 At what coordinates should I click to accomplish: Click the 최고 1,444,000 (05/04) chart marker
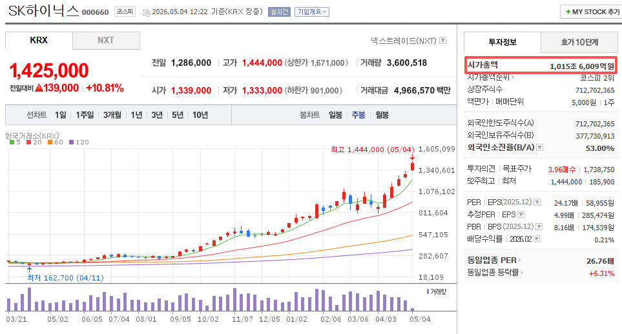click(373, 150)
